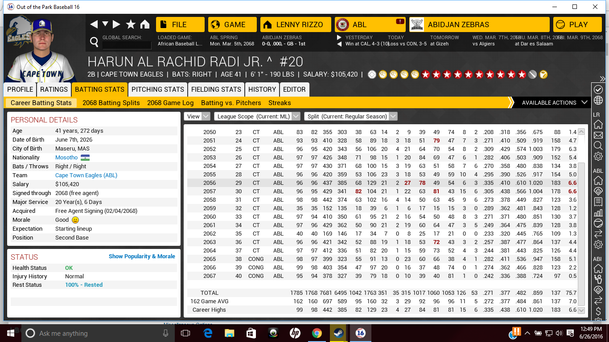Click the Windows Start button
This screenshot has width=609, height=342.
[11, 333]
